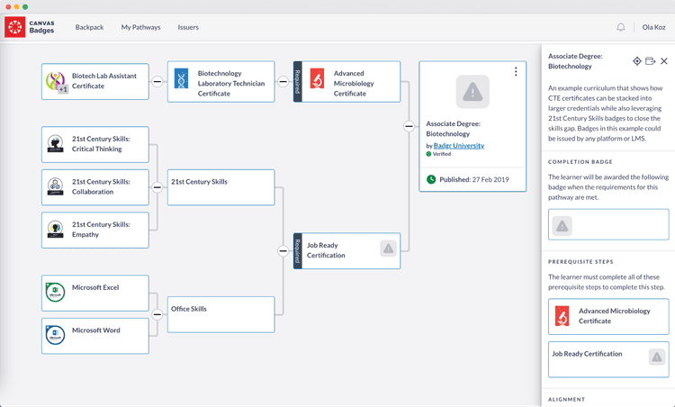The width and height of the screenshot is (675, 407).
Task: Click the macOS yellow minimize window button
Action: coord(17,7)
